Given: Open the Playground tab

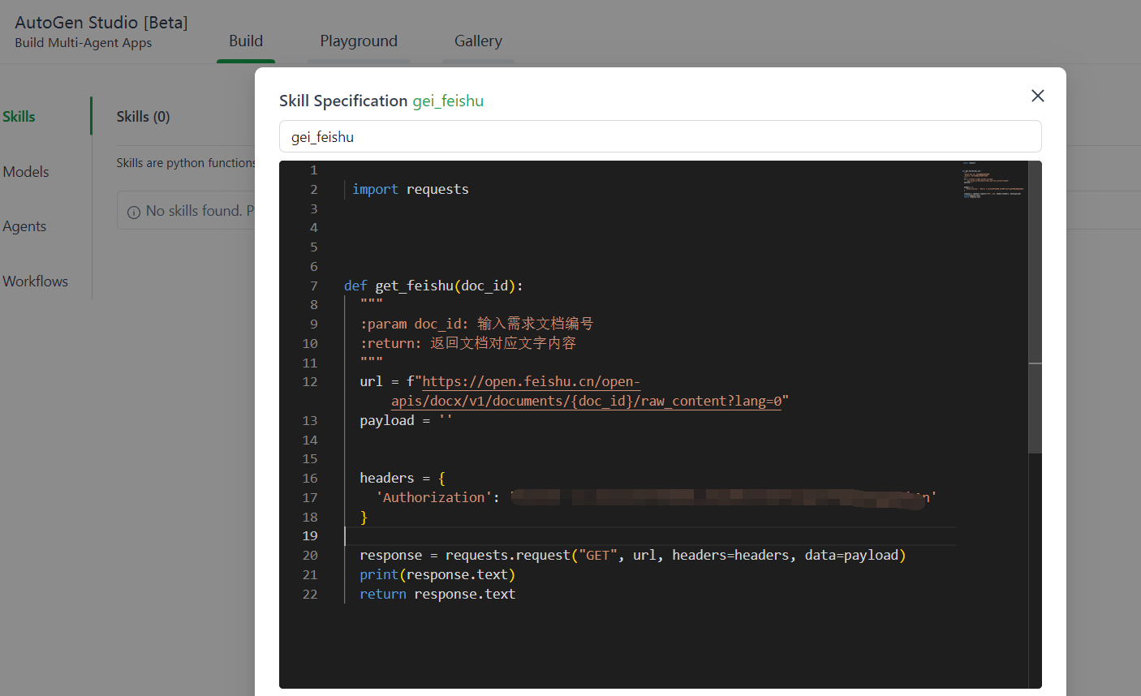Looking at the screenshot, I should tap(359, 41).
